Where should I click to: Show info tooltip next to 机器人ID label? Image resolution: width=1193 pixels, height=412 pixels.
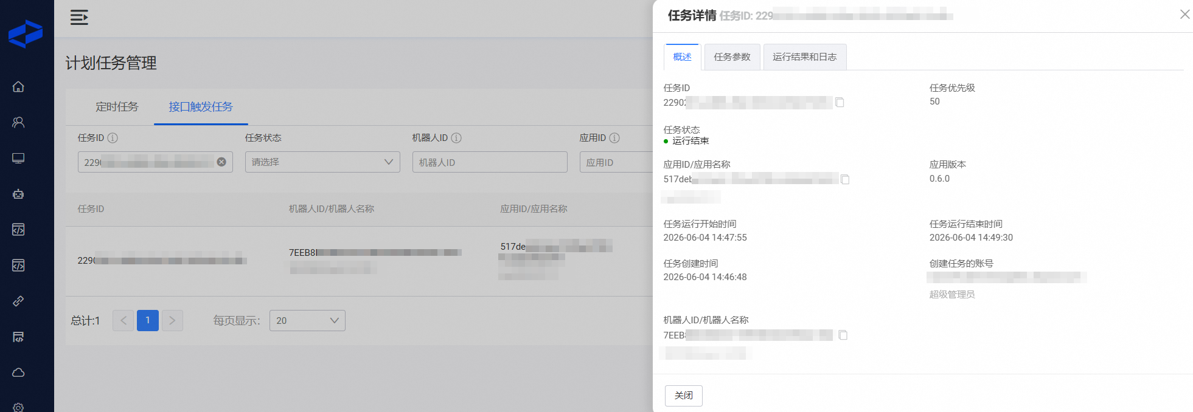(x=456, y=138)
